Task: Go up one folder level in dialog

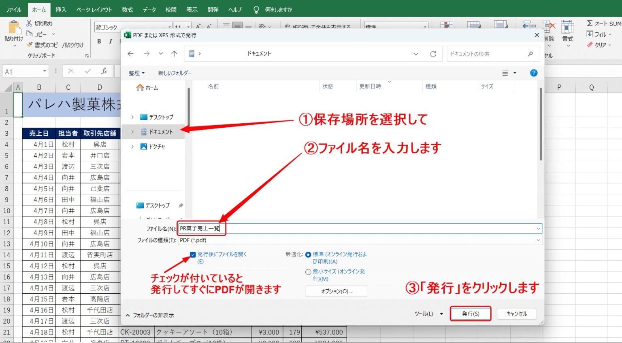Action: [174, 54]
